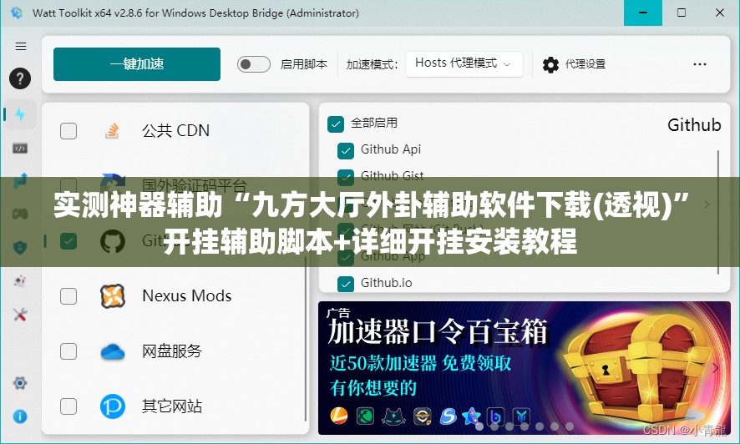This screenshot has width=740, height=444.
Task: Click the question mark help icon
Action: 20,78
